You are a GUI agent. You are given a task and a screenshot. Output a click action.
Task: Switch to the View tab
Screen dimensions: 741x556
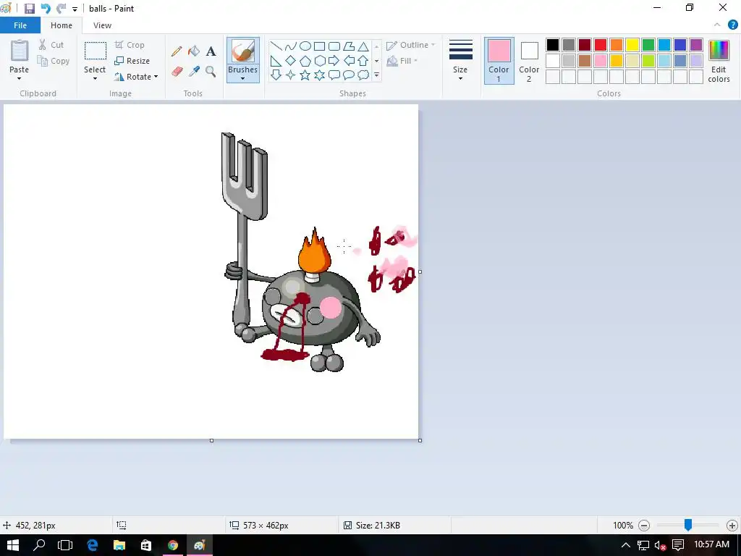click(102, 25)
